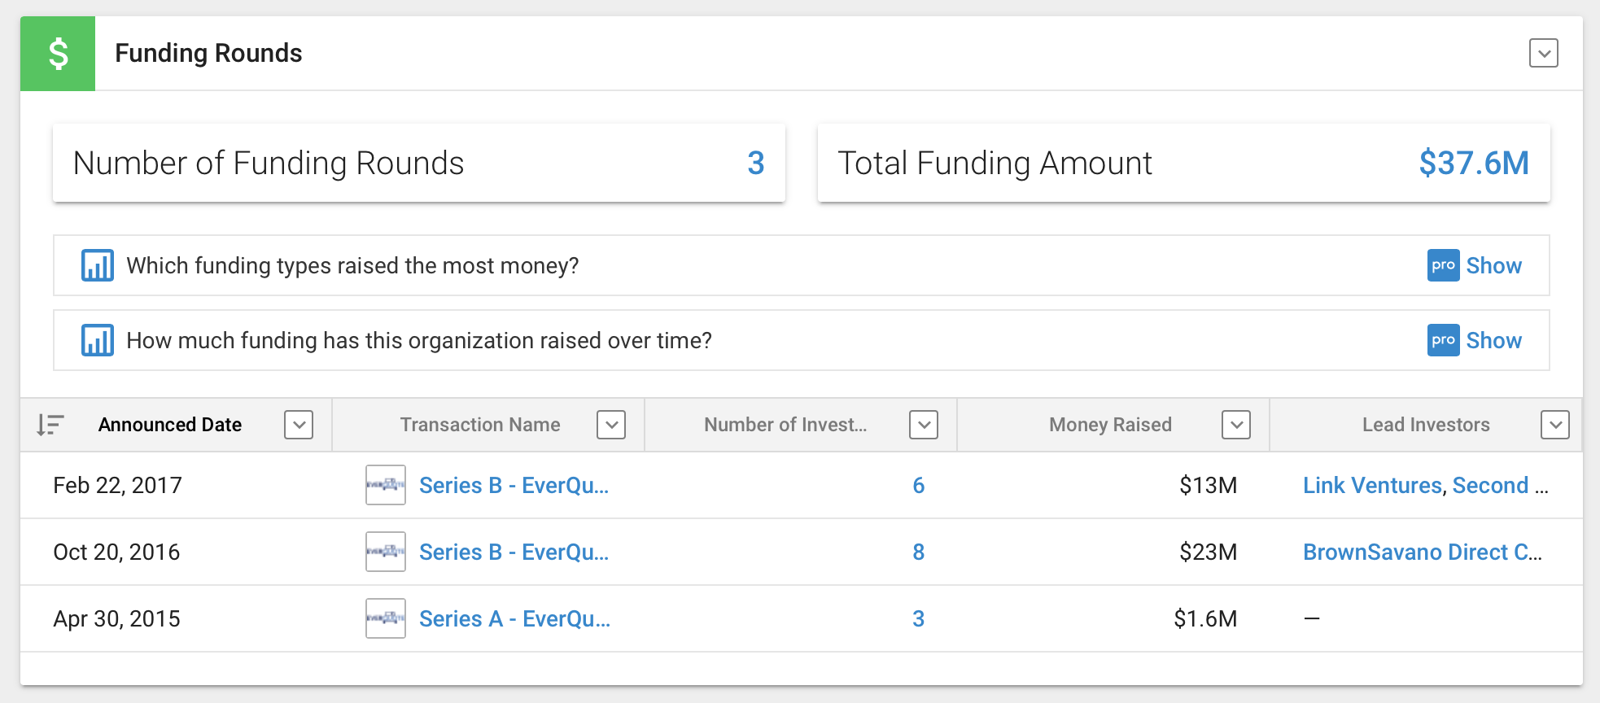Open the Number of Investors column dropdown
The height and width of the screenshot is (703, 1600).
(x=924, y=425)
